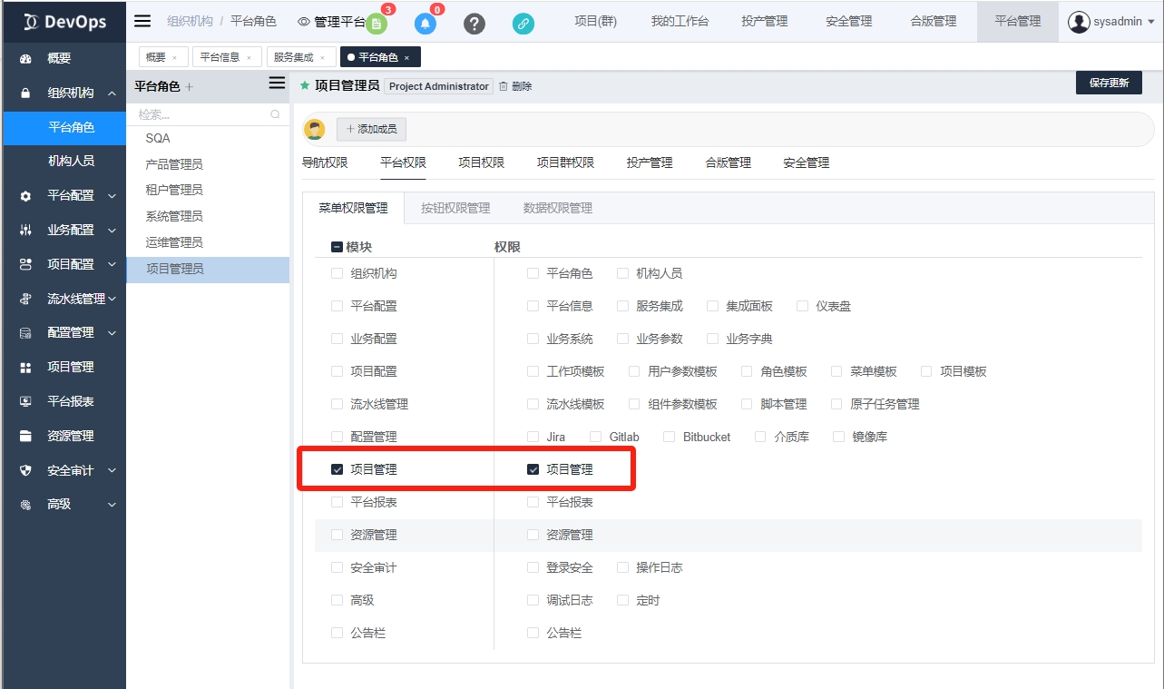This screenshot has width=1164, height=689.
Task: Click the teal link icon in header
Action: click(523, 24)
